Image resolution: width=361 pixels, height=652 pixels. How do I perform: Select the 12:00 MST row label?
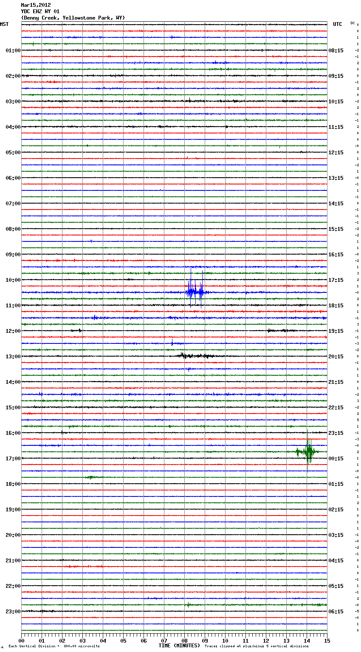(x=13, y=331)
